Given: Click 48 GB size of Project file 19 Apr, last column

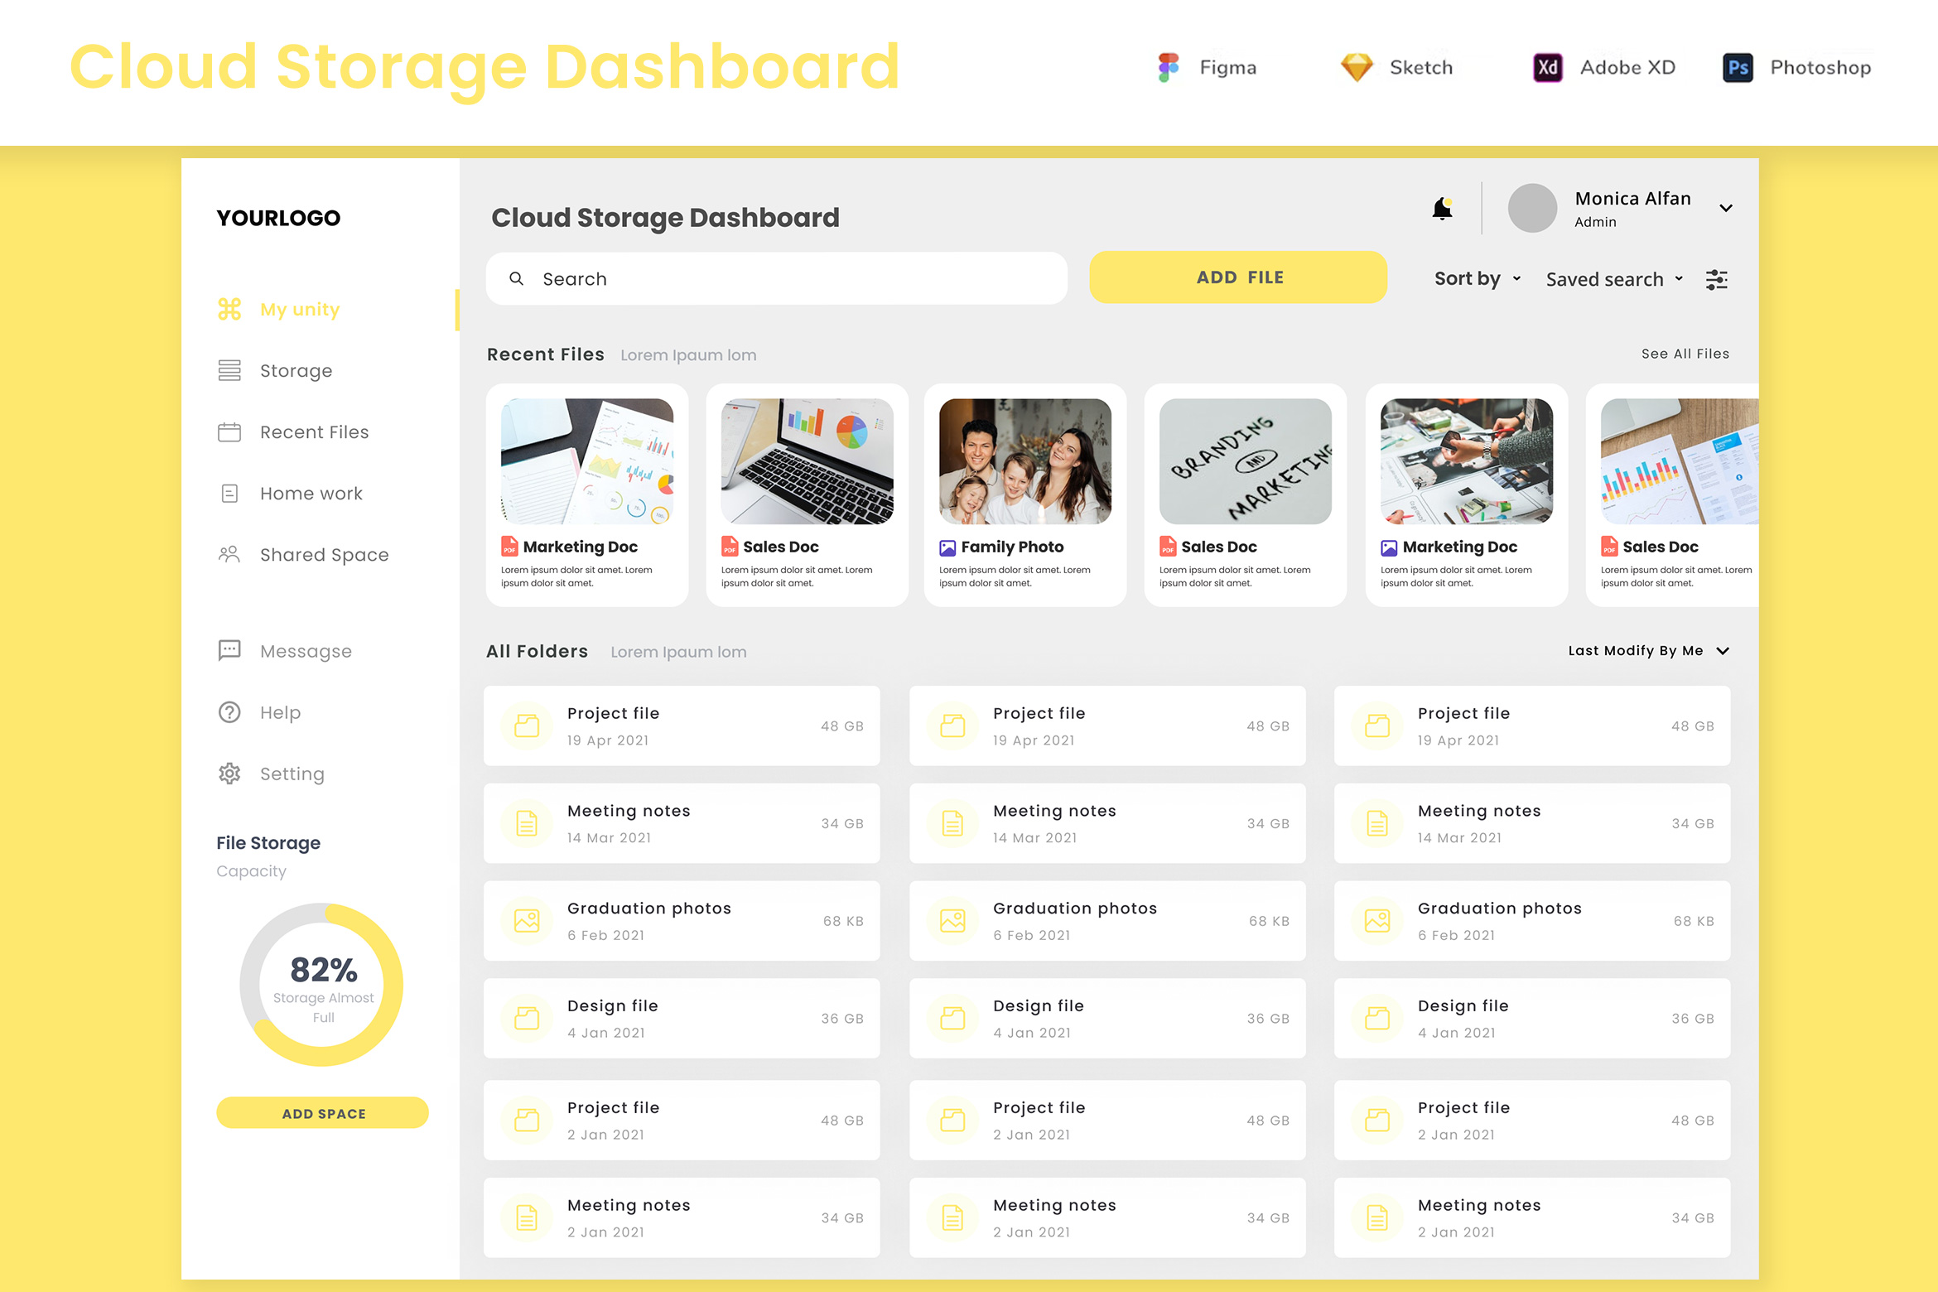Looking at the screenshot, I should (x=1692, y=726).
